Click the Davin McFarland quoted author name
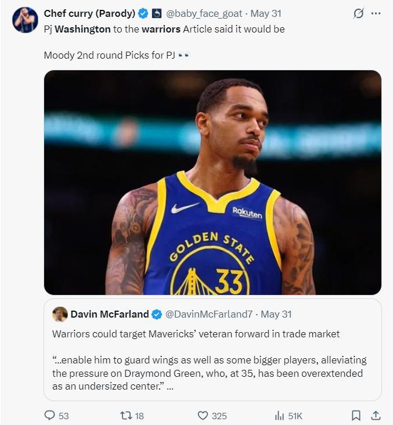This screenshot has width=393, height=425. 109,314
